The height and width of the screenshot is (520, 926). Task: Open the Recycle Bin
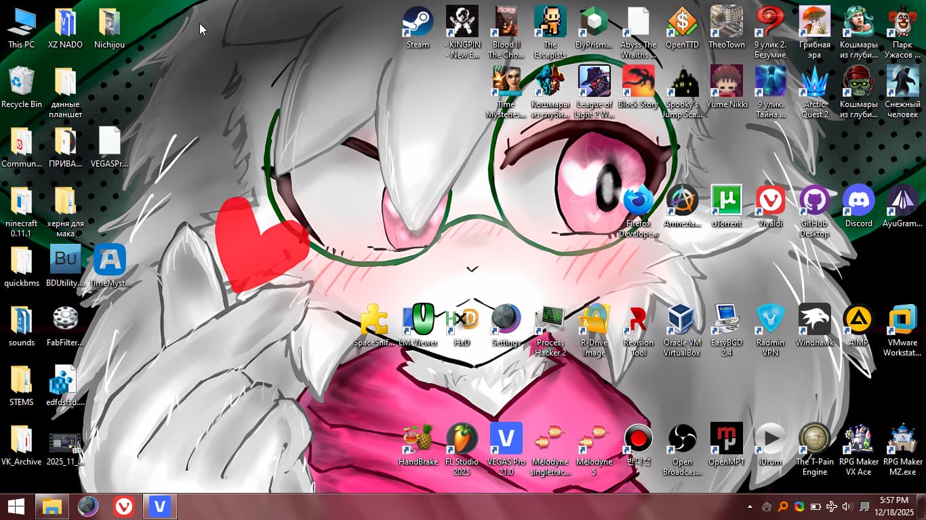click(x=22, y=83)
